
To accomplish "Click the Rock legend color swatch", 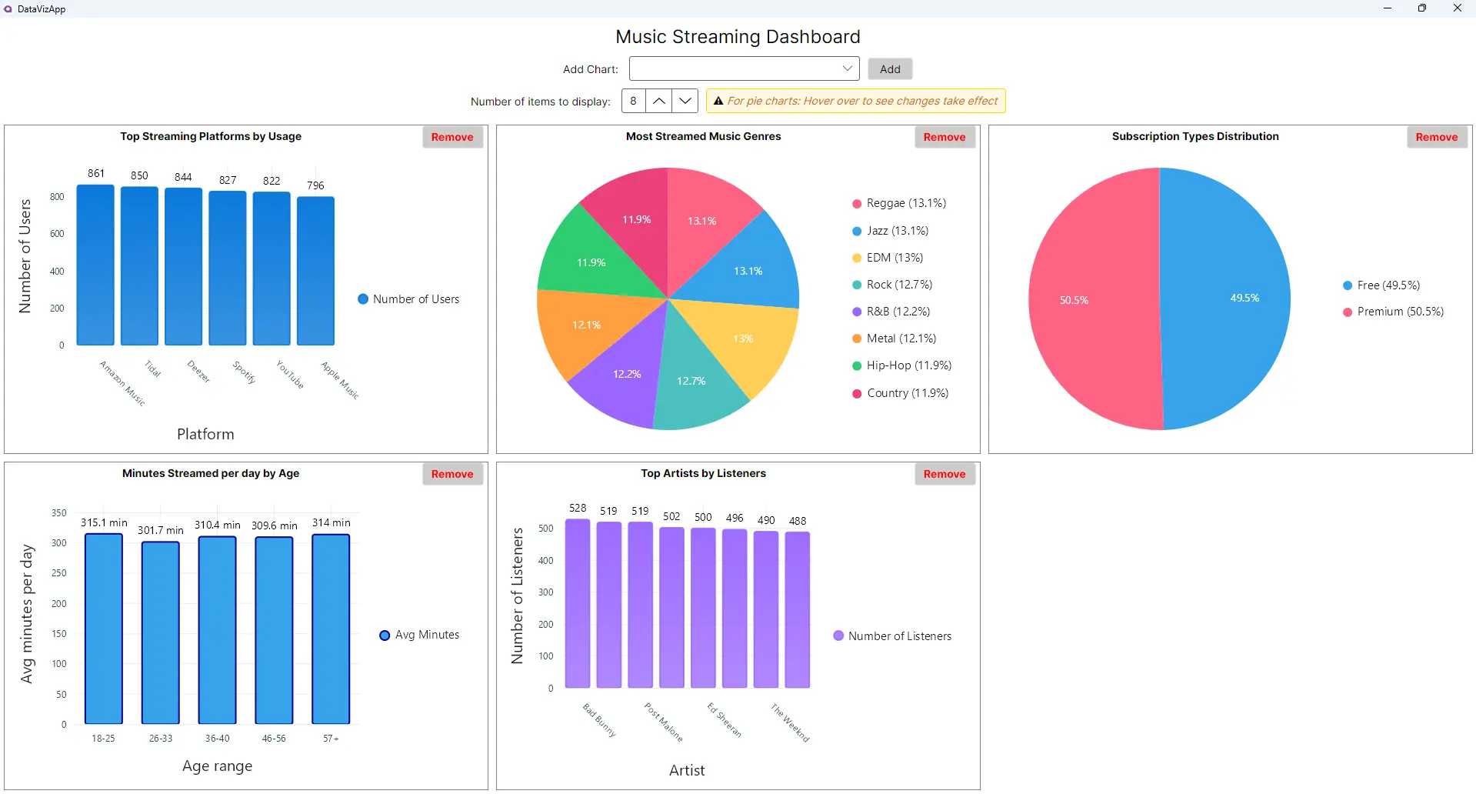I will pyautogui.click(x=856, y=284).
